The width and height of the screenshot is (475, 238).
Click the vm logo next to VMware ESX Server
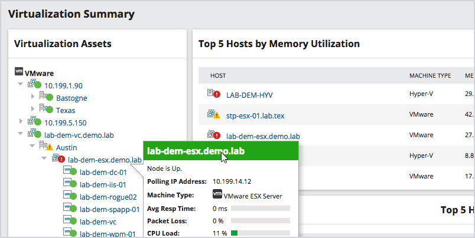point(217,194)
